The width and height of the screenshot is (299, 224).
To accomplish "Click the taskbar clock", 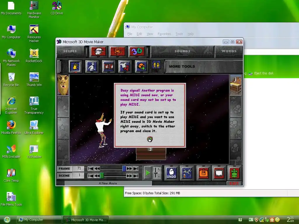I will tap(291, 219).
